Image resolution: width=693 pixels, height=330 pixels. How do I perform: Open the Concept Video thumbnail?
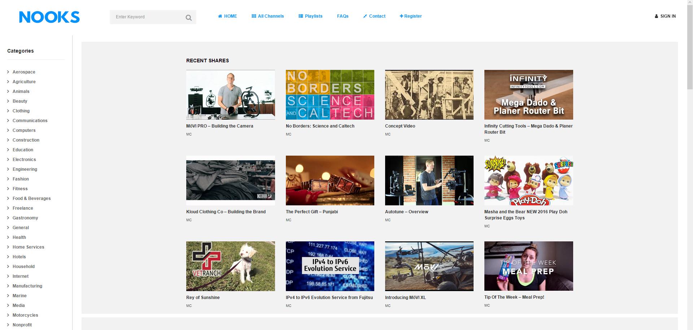429,95
